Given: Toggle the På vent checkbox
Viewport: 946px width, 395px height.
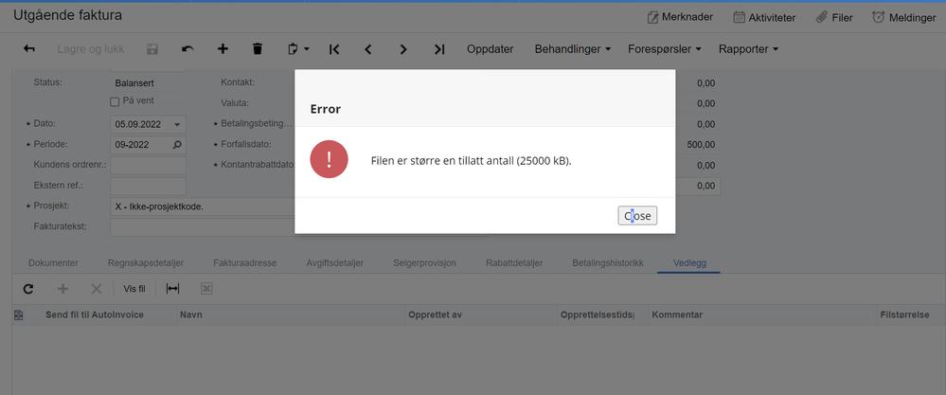Looking at the screenshot, I should [115, 102].
